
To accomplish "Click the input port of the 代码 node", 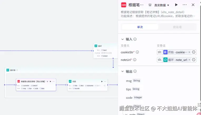I will tap(67, 85).
